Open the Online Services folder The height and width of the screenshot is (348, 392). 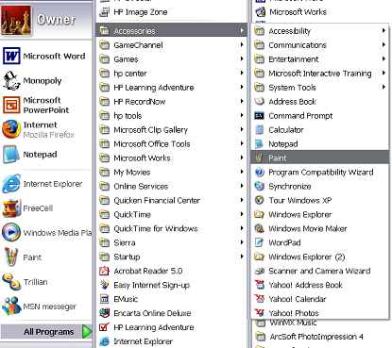pos(172,186)
